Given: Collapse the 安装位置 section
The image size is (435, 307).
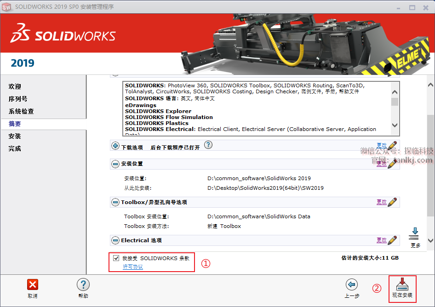Looking at the screenshot, I should coord(115,164).
